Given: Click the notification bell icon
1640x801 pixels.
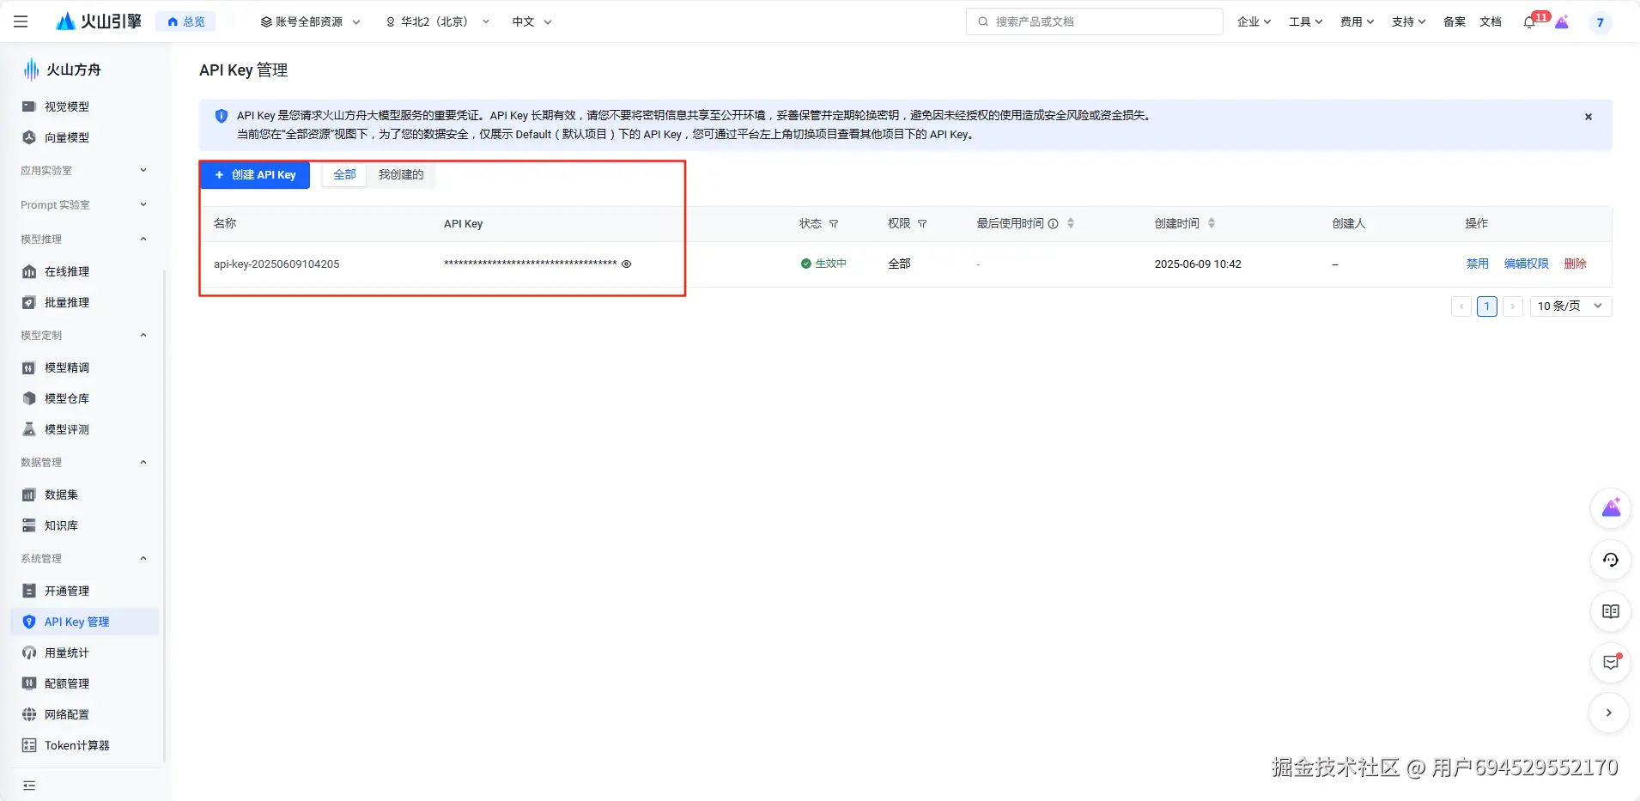Looking at the screenshot, I should pyautogui.click(x=1528, y=21).
